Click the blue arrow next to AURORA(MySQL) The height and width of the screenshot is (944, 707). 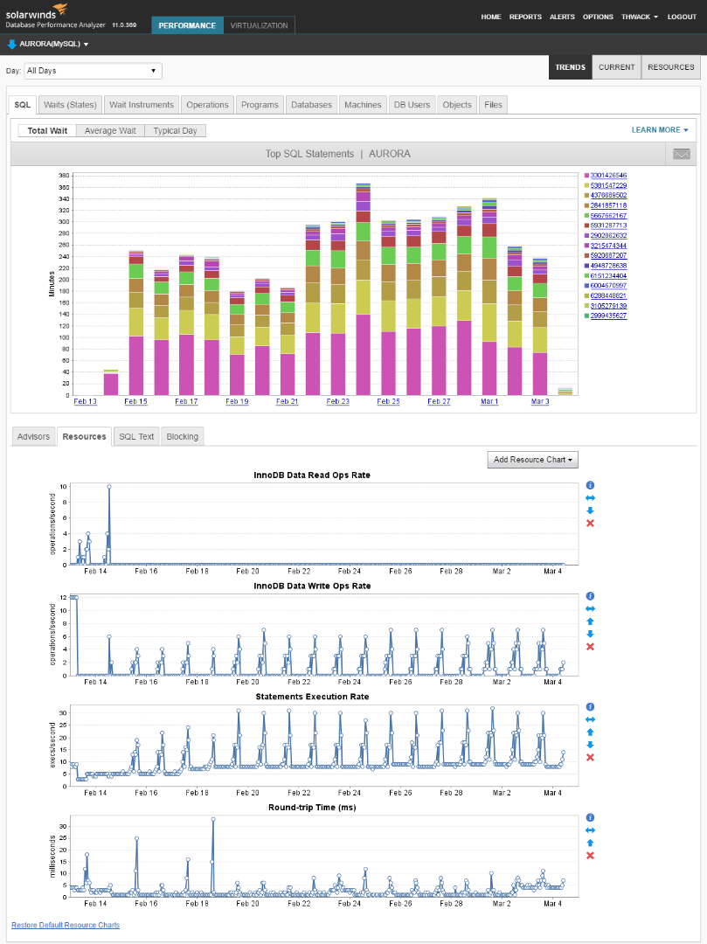[11, 44]
